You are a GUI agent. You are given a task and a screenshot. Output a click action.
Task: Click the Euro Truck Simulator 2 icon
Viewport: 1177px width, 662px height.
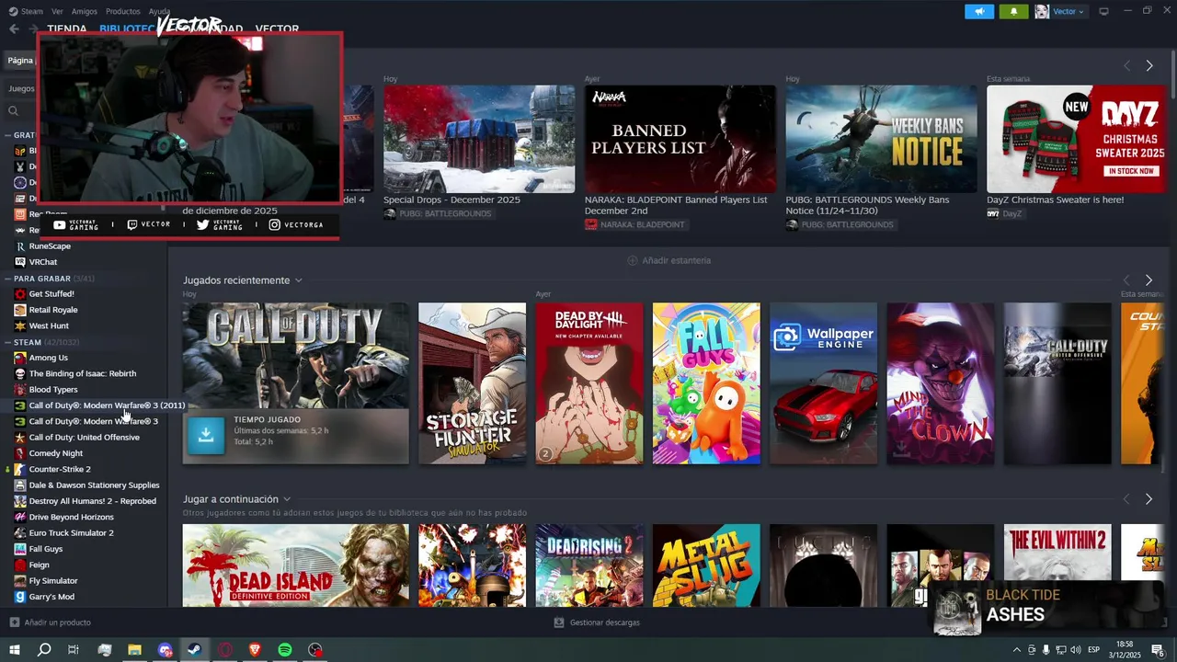pyautogui.click(x=20, y=533)
